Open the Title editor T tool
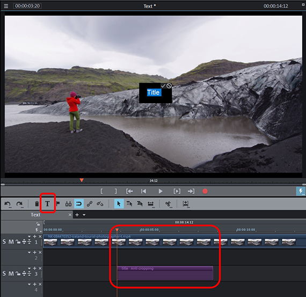 pyautogui.click(x=47, y=204)
